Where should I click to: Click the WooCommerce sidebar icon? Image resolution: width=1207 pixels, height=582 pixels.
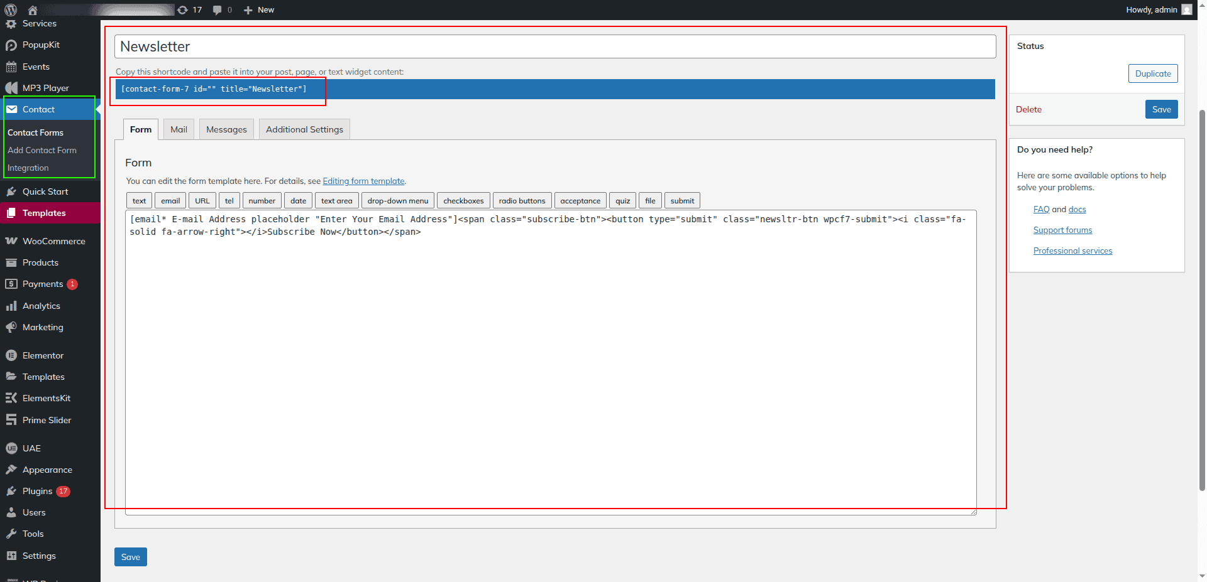click(11, 241)
